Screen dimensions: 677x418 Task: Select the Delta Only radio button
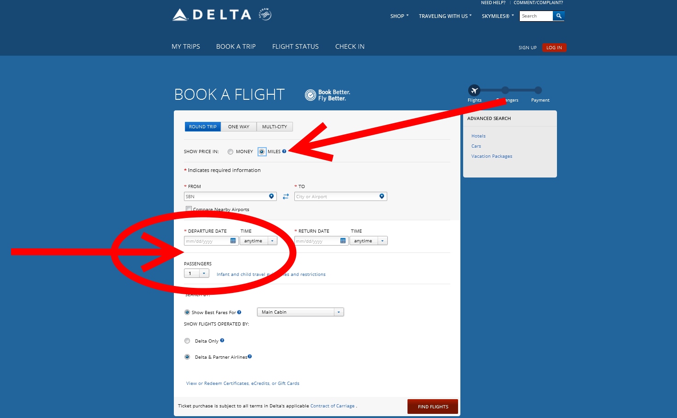187,341
